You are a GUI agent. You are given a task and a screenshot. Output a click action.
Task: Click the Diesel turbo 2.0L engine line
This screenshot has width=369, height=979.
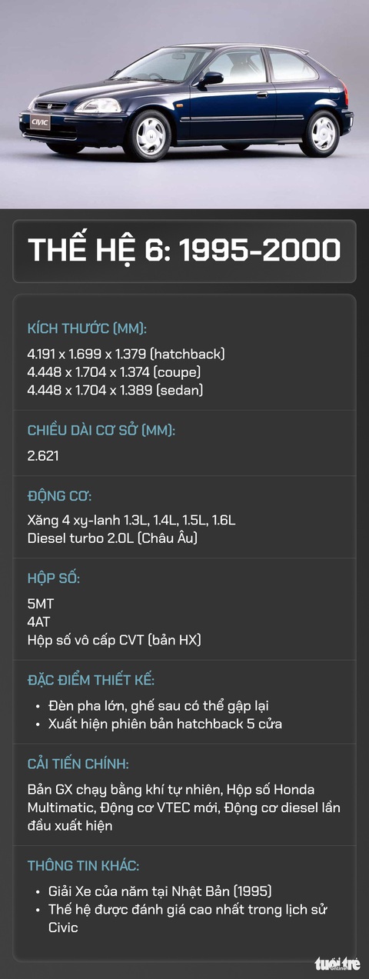pyautogui.click(x=112, y=538)
